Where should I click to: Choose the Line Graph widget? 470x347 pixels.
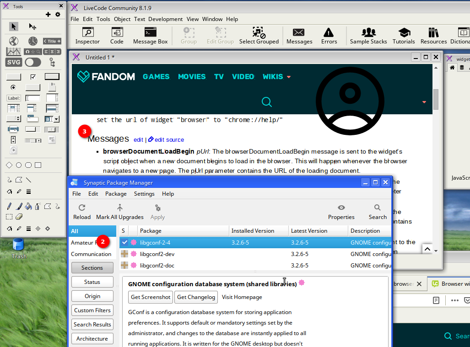13,52
